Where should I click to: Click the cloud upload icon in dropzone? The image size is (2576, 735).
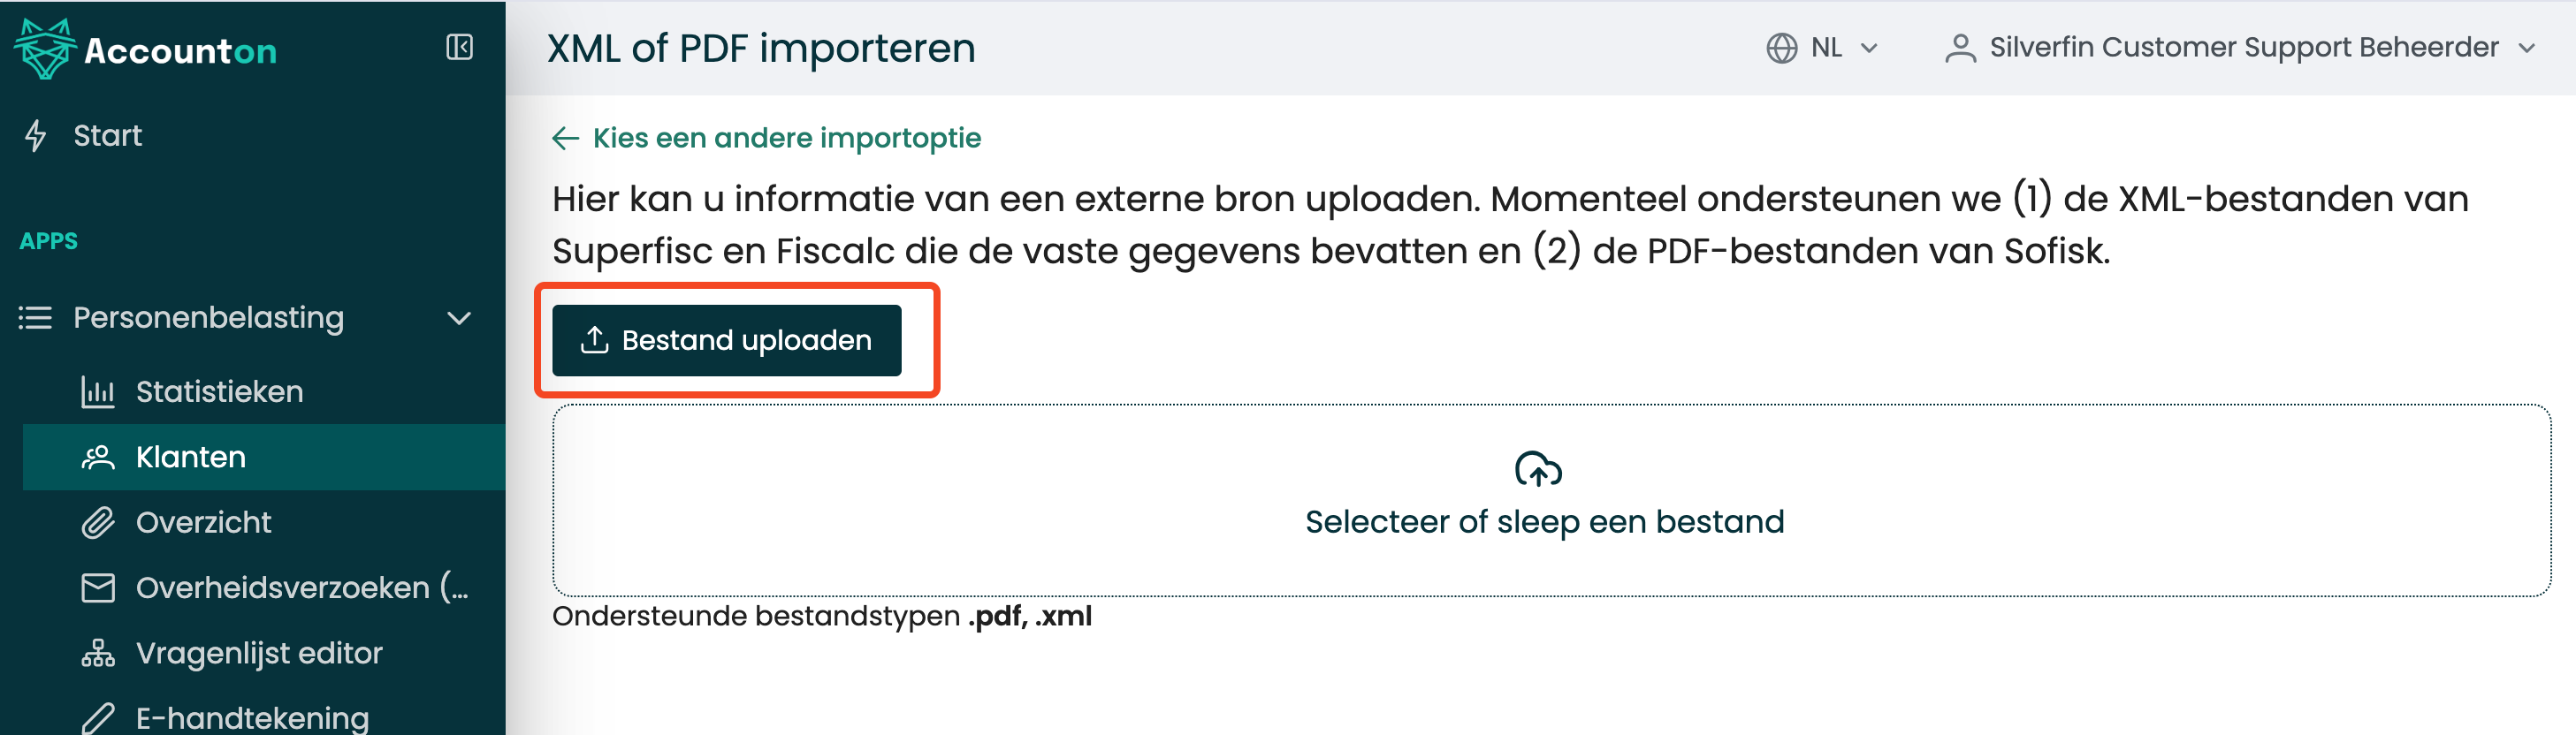pos(1538,468)
